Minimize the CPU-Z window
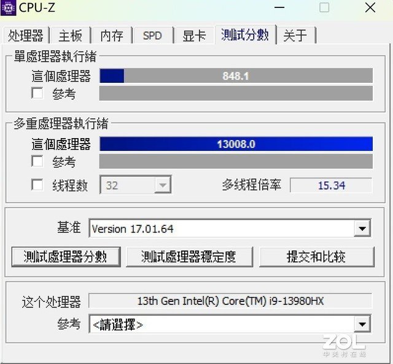Viewport: 393px width, 364px height. (x=279, y=7)
